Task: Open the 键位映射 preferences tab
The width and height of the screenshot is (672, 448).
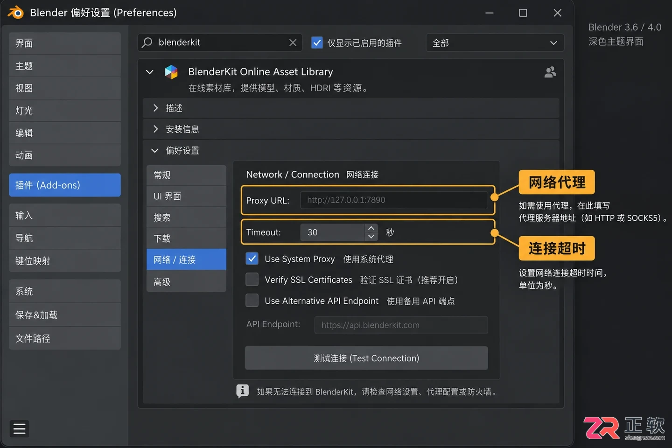Action: pyautogui.click(x=65, y=261)
